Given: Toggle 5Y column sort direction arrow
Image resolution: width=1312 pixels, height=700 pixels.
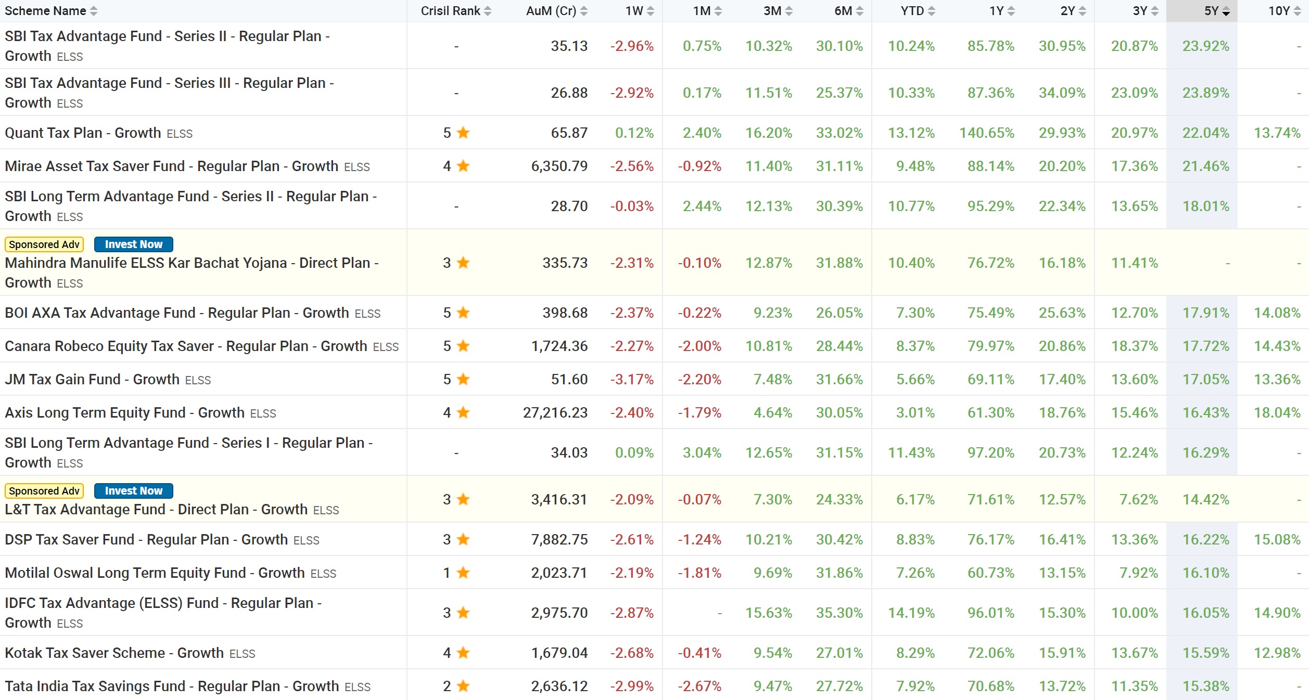Looking at the screenshot, I should 1226,12.
